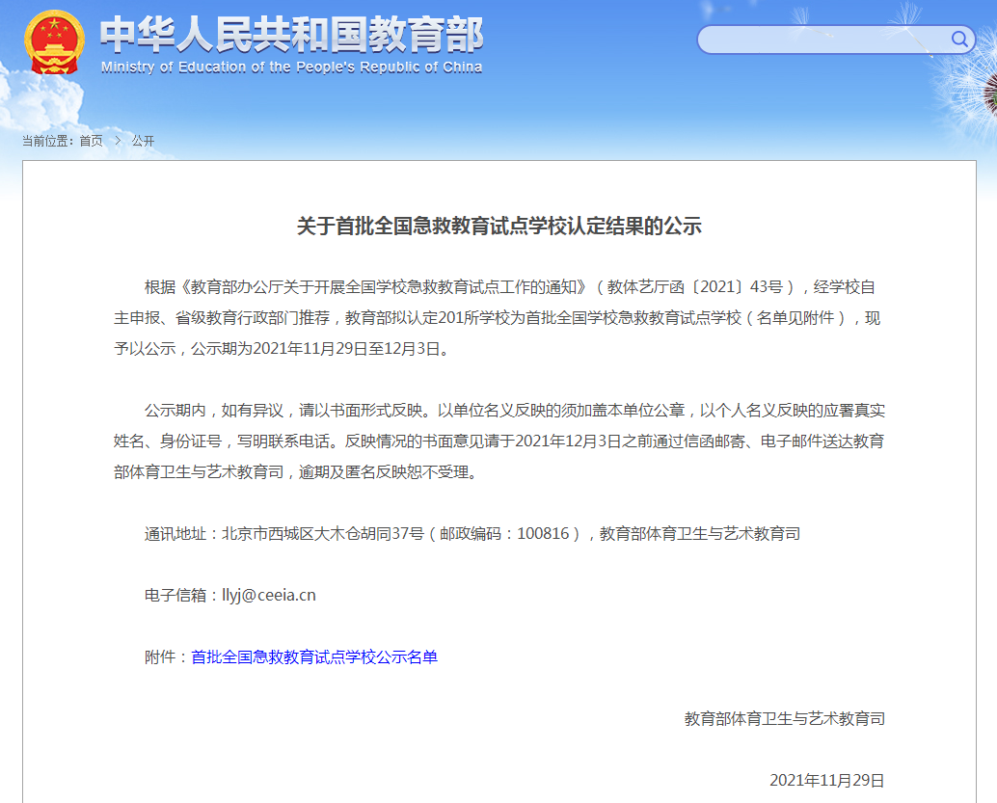Click the search magnifier icon
Screen dimensions: 997x803
tap(959, 40)
